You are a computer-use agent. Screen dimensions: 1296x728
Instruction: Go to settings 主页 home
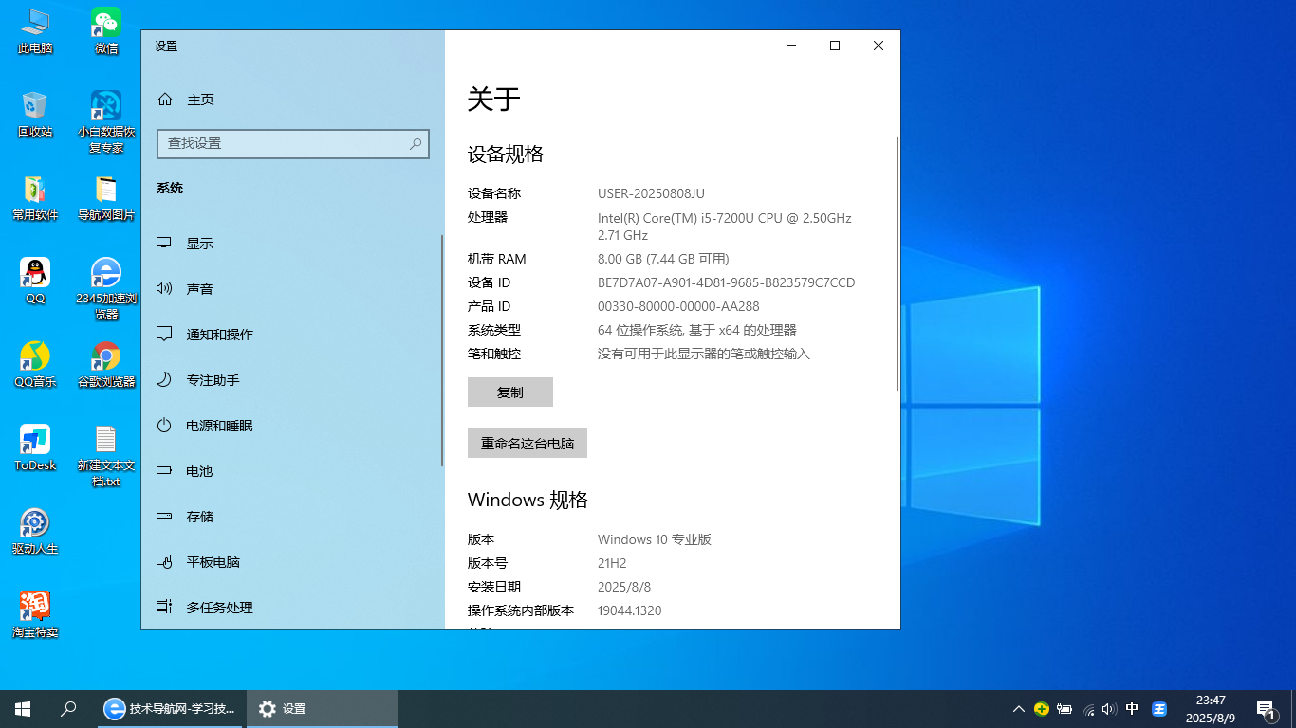click(x=199, y=100)
